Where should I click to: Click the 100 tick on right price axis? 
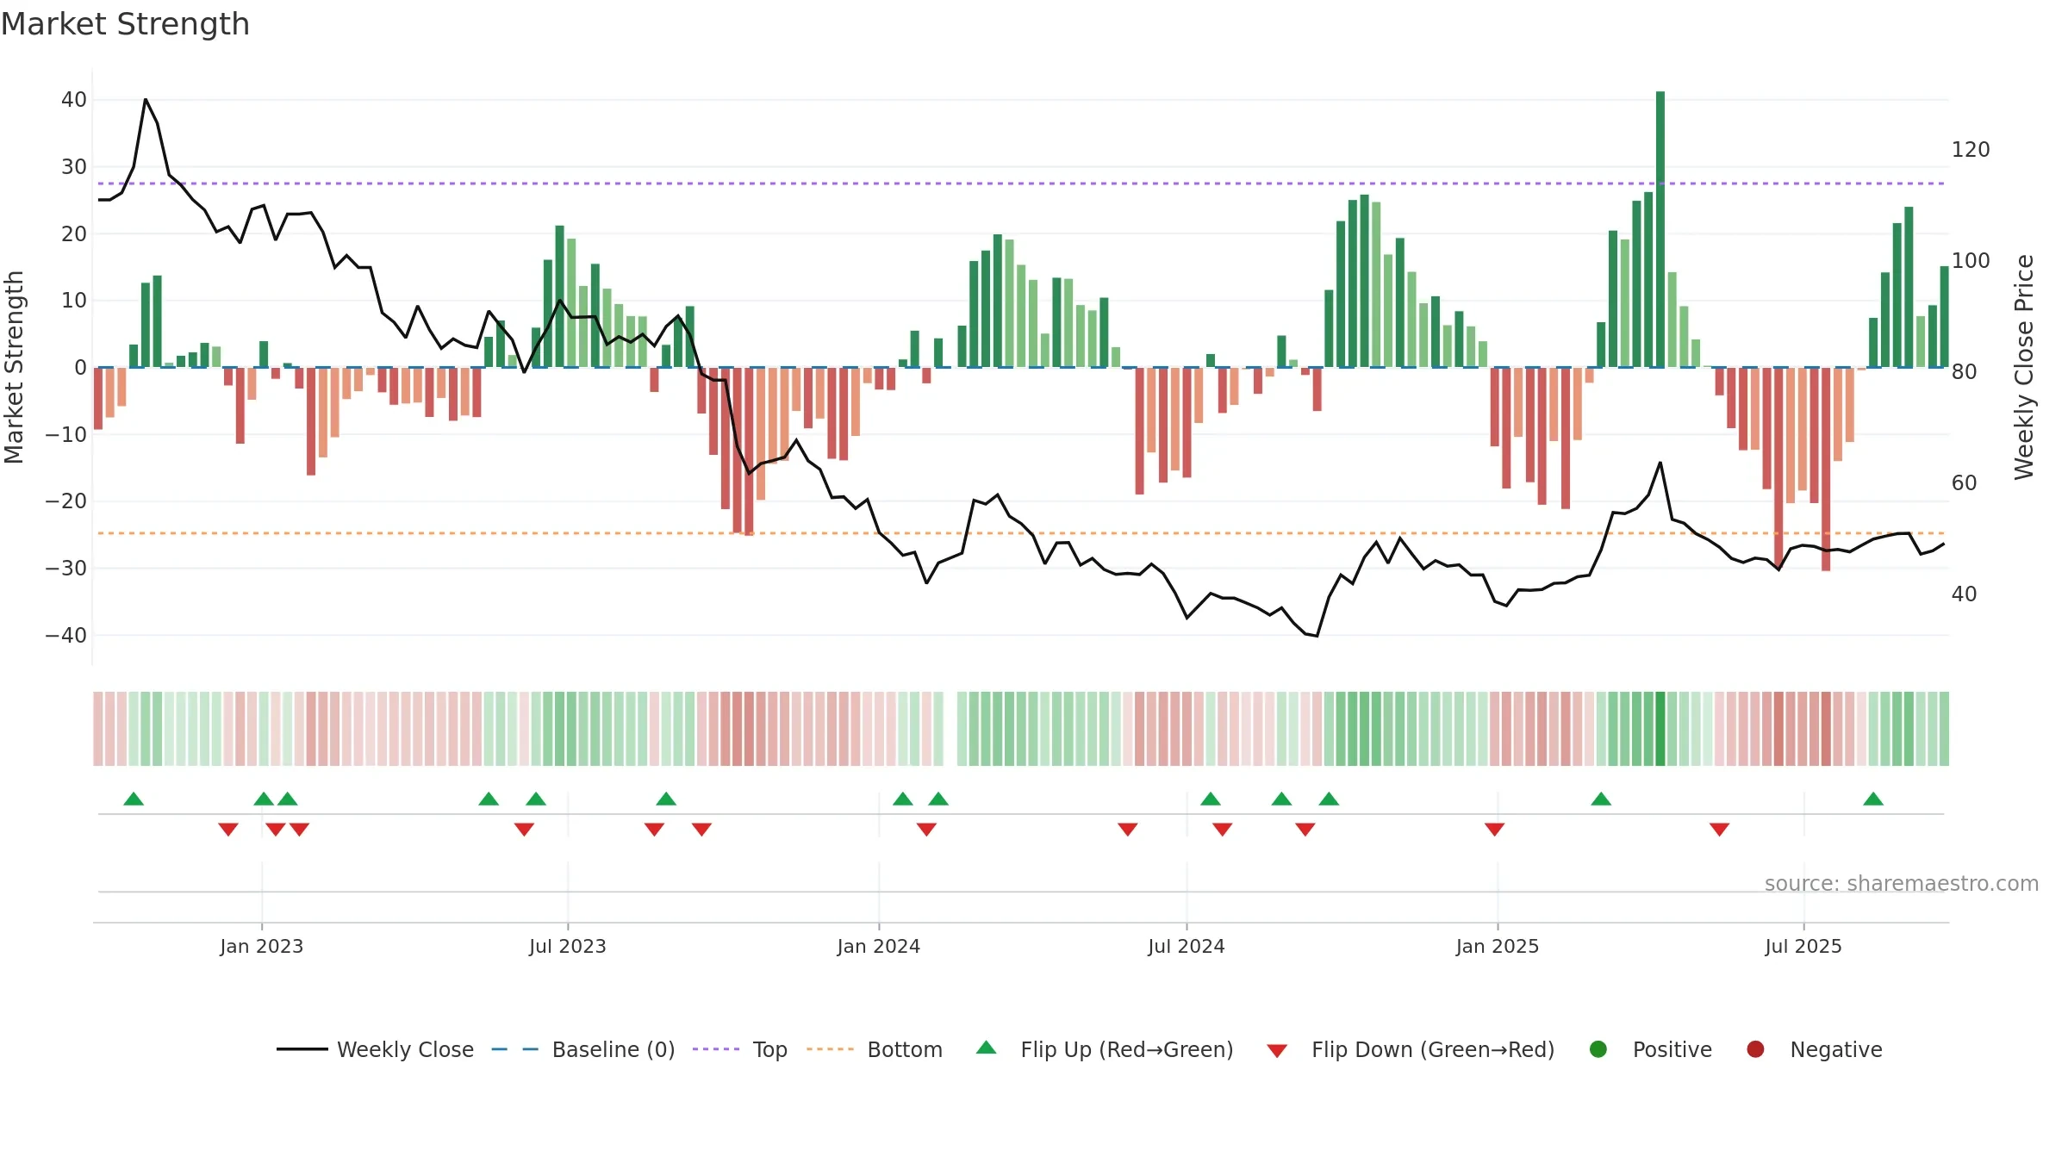[x=1971, y=261]
